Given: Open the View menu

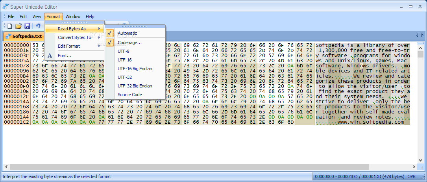Looking at the screenshot, I should pyautogui.click(x=37, y=17).
